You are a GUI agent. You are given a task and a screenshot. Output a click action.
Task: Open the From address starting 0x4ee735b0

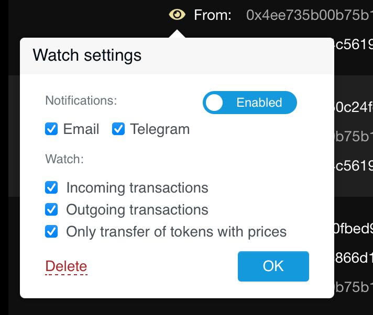309,15
